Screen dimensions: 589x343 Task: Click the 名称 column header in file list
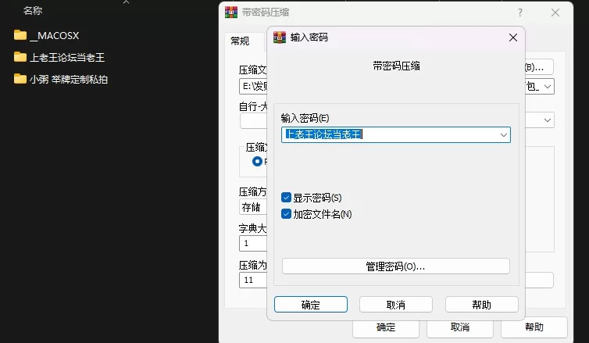click(33, 10)
